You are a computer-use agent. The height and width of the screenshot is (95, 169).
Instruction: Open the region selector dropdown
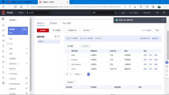pos(38,13)
